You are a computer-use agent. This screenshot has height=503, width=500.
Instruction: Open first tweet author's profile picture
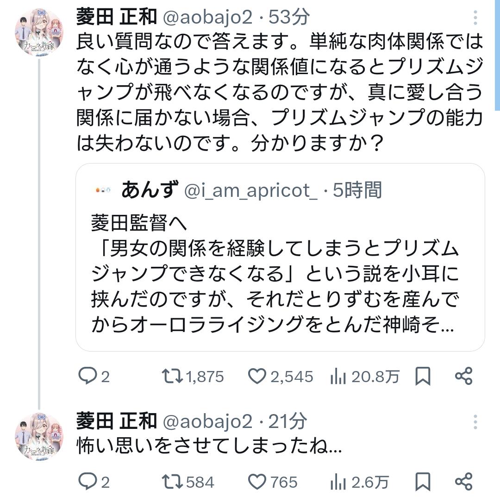[x=39, y=31]
